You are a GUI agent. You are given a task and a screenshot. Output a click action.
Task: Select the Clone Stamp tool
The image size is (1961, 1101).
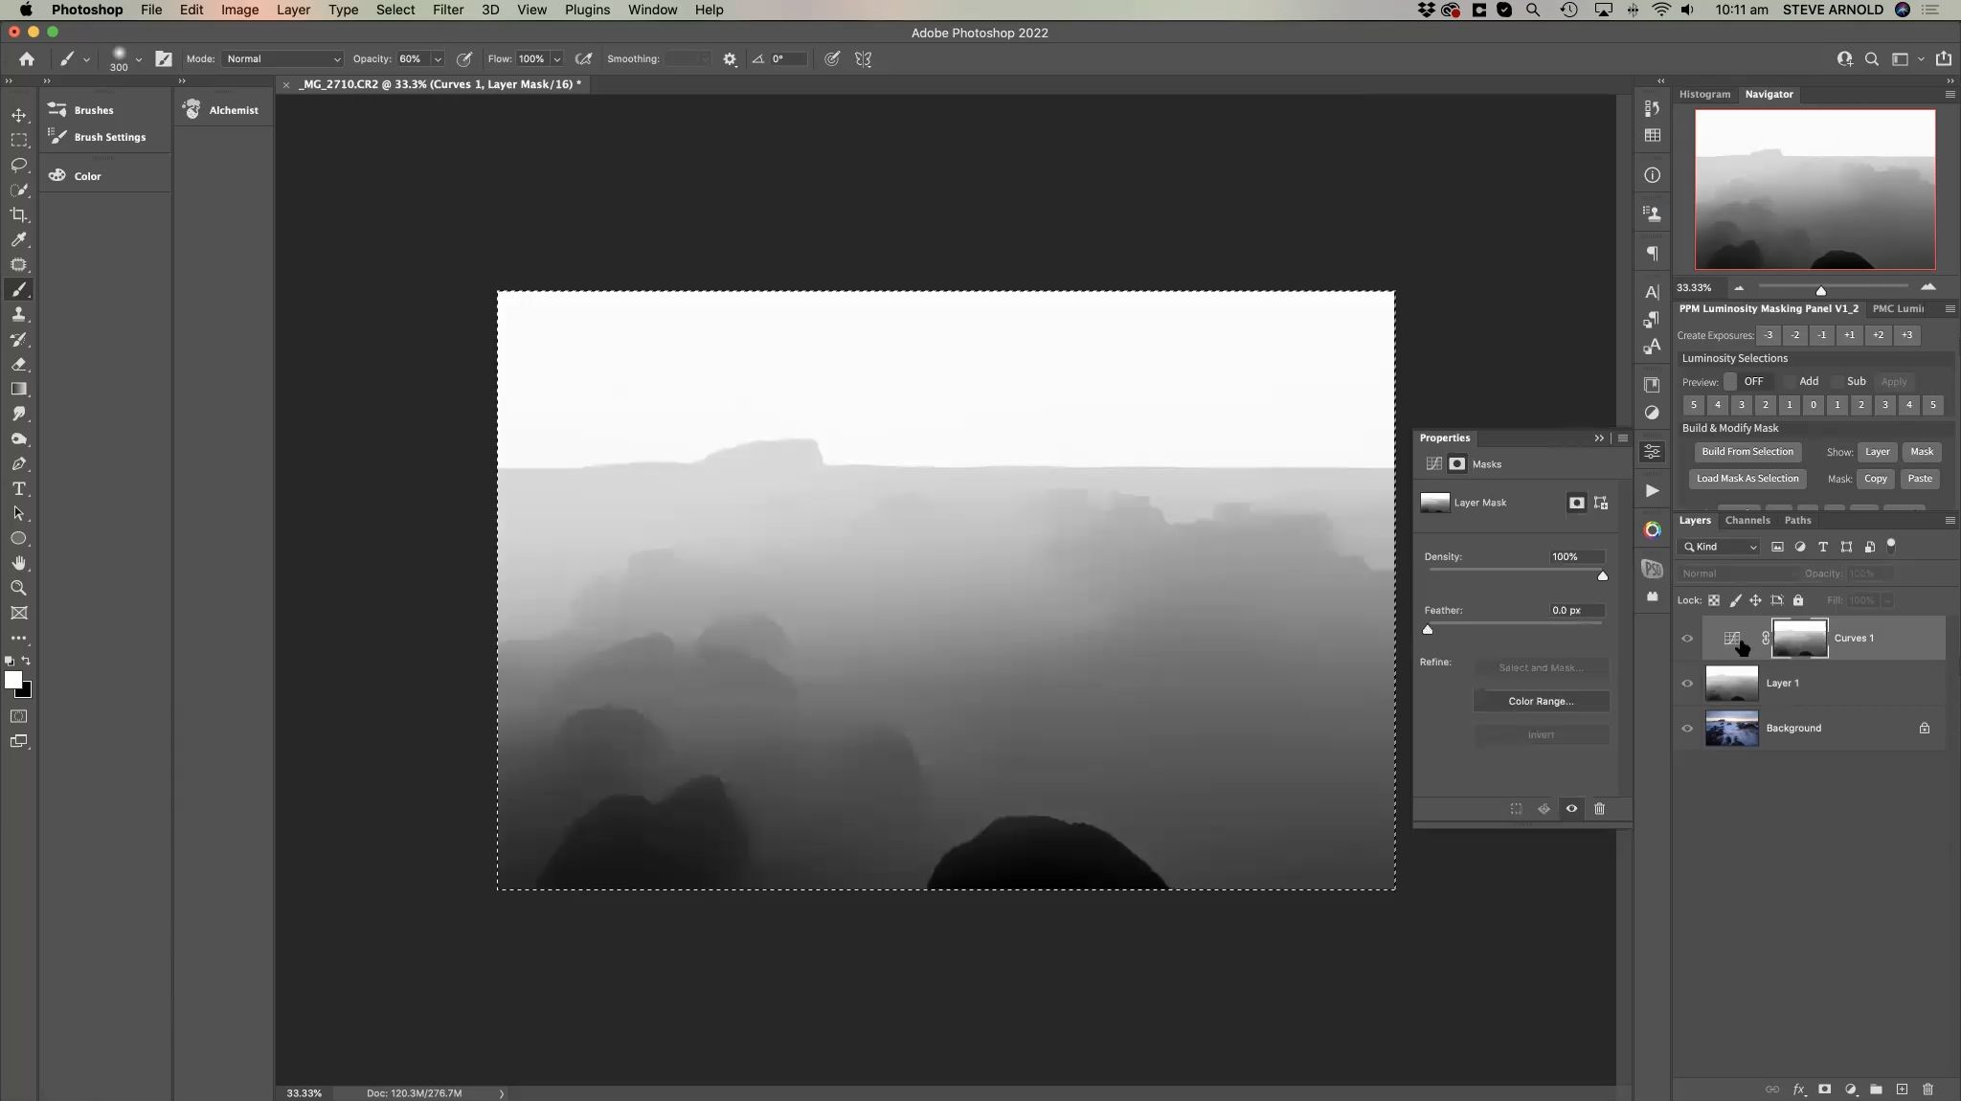tap(18, 315)
